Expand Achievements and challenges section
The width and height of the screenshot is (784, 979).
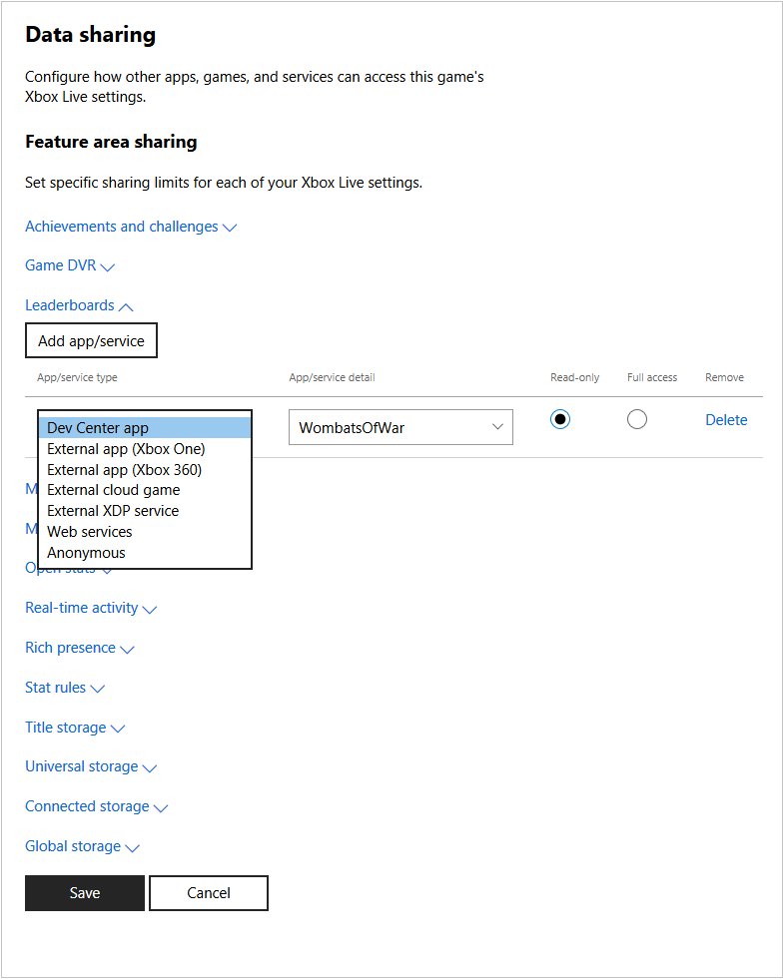tap(131, 227)
